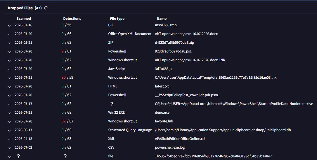The height and width of the screenshot is (160, 317).
Task: Expand the 923d7a6fb5970da6.ps1 row
Action: [9, 52]
